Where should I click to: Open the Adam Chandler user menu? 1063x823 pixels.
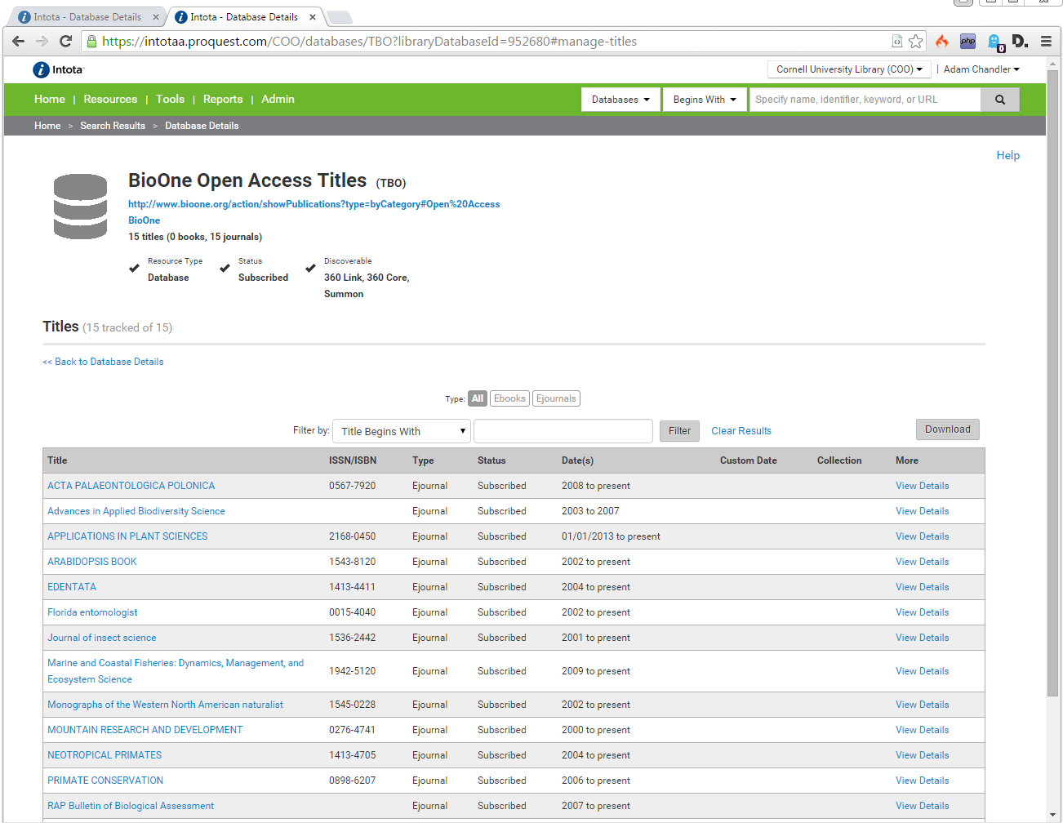pyautogui.click(x=981, y=69)
